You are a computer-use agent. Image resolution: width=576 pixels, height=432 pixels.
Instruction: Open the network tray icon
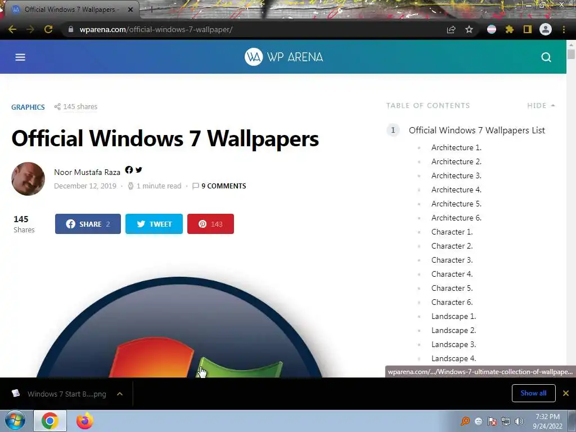(x=506, y=421)
